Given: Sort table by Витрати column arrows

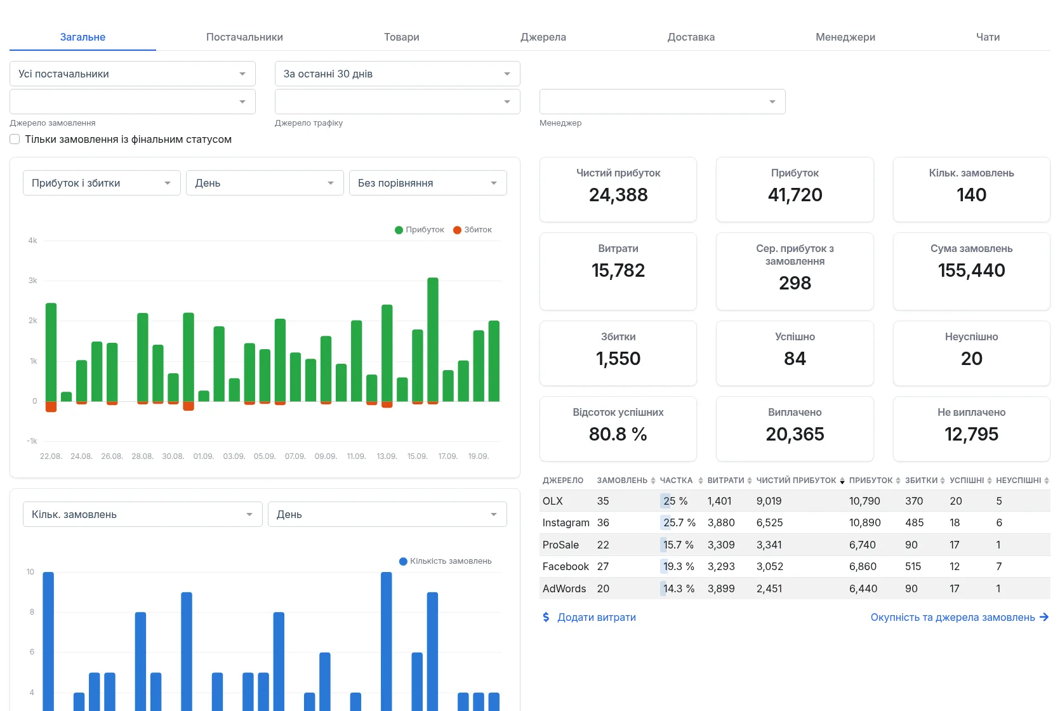Looking at the screenshot, I should (750, 481).
